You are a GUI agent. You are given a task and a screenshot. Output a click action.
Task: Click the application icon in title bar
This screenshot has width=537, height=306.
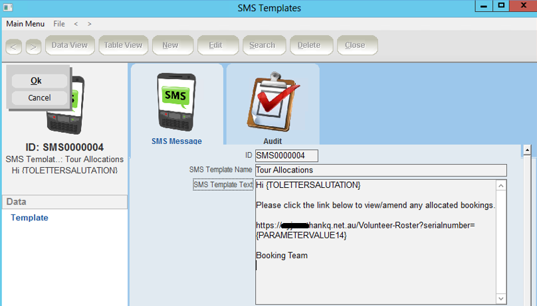tap(8, 8)
